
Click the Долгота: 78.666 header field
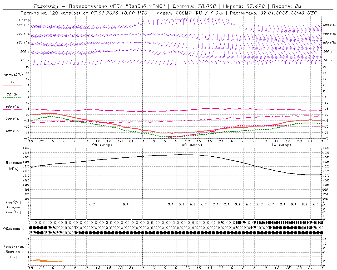point(194,6)
